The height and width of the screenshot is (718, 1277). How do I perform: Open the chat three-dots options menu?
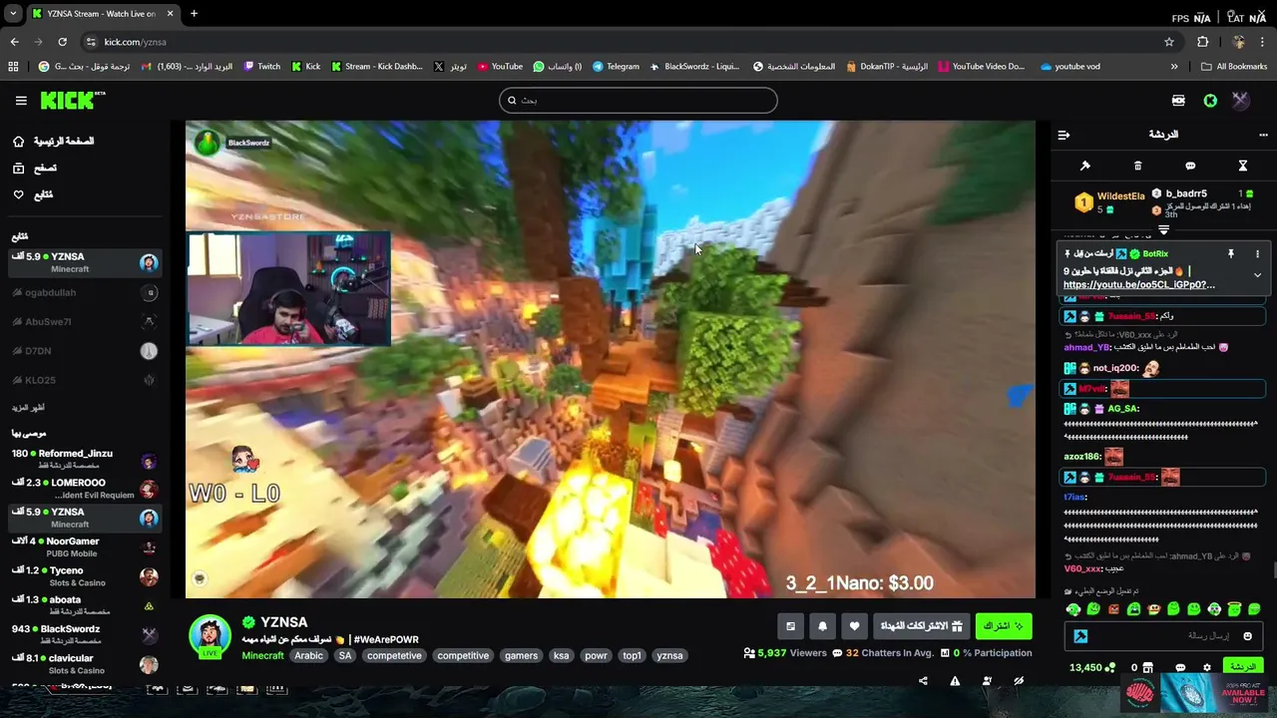[x=1263, y=135]
